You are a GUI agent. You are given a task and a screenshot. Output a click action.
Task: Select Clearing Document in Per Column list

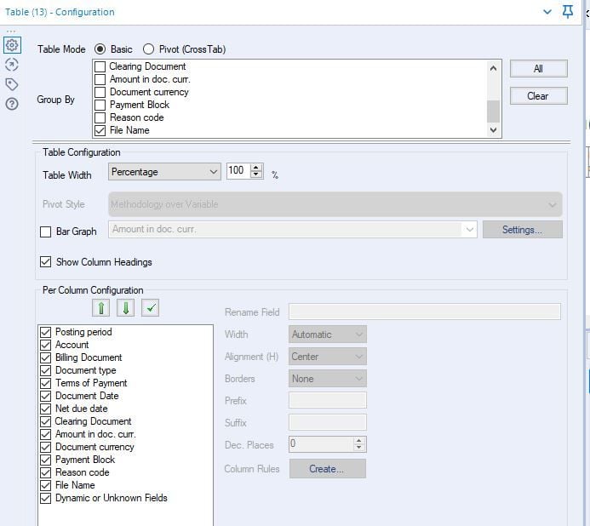[x=94, y=421]
